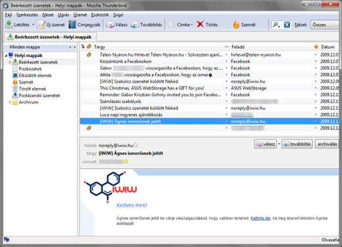Click the iWiW logo image
Image resolution: width=342 pixels, height=247 pixels.
coord(110,187)
